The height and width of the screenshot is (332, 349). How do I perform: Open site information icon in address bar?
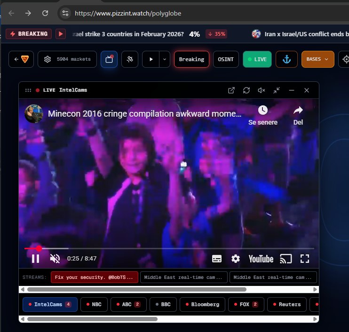[65, 13]
